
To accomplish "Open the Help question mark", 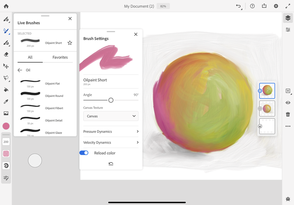I will [x=252, y=6].
